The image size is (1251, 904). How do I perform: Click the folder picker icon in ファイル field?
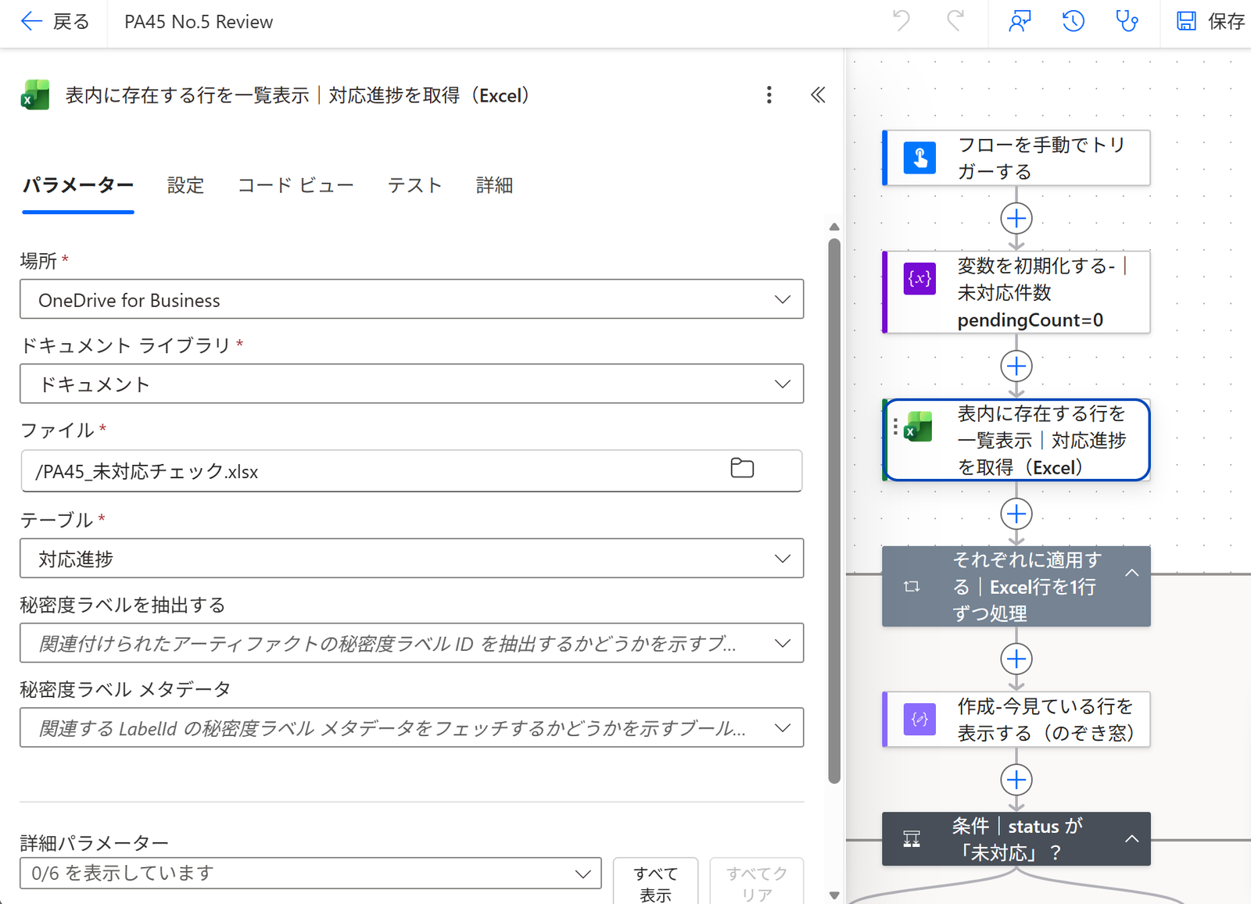(742, 468)
